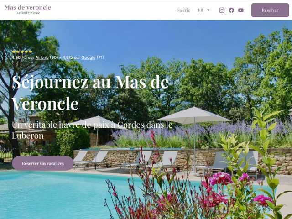
Task: Open the Galerie menu item
Action: pos(183,10)
